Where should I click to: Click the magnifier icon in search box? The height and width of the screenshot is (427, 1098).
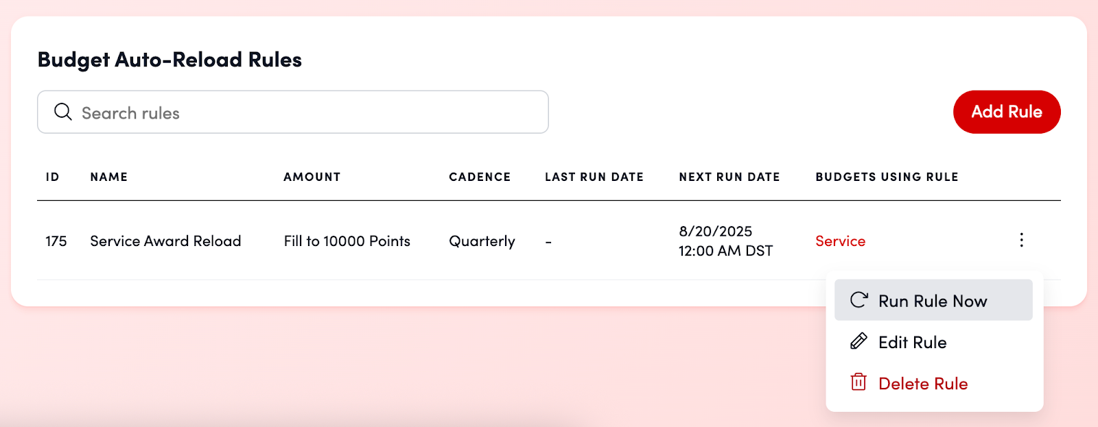pyautogui.click(x=63, y=112)
